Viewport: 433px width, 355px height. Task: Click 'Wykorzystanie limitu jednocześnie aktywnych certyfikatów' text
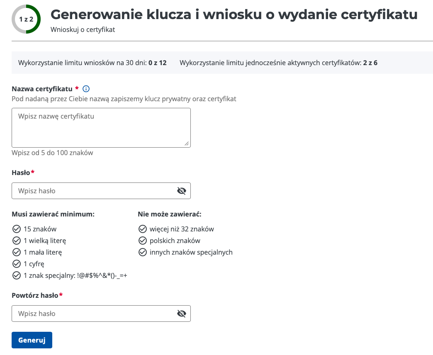pyautogui.click(x=270, y=63)
